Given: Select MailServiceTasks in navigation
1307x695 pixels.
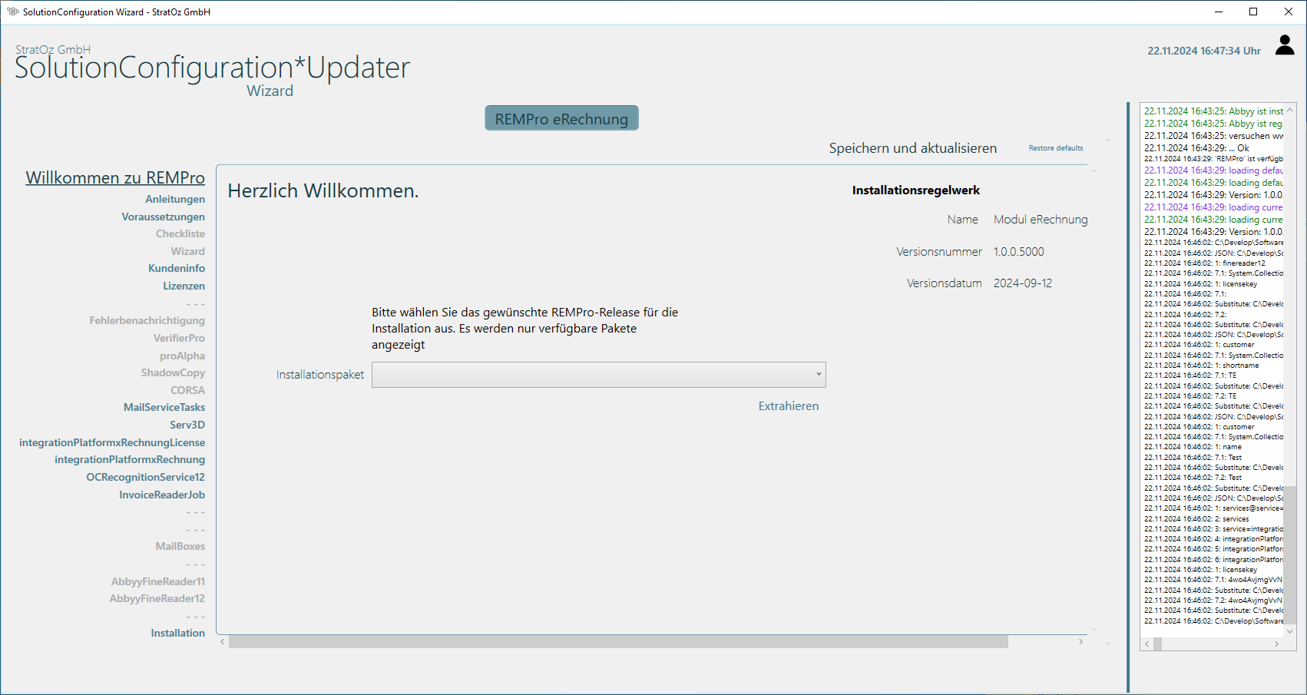Looking at the screenshot, I should click(164, 408).
